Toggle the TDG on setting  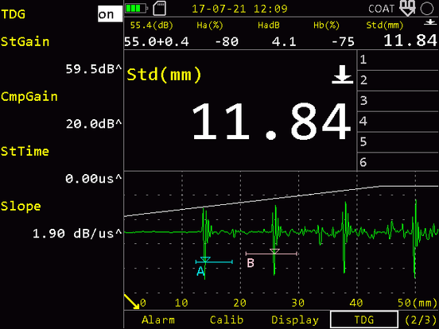pos(110,14)
